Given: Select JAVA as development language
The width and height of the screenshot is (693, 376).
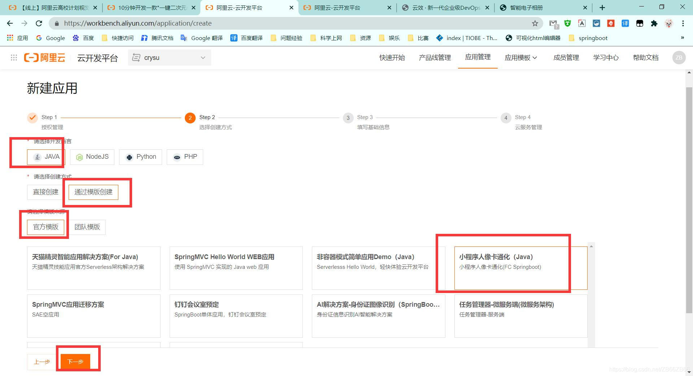Looking at the screenshot, I should [x=46, y=157].
